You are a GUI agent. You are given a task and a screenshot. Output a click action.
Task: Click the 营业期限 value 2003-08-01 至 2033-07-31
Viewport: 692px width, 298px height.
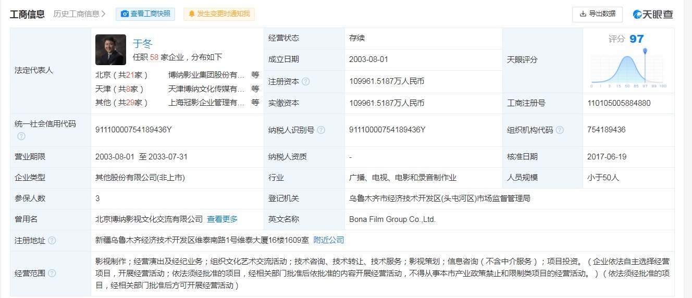click(141, 156)
